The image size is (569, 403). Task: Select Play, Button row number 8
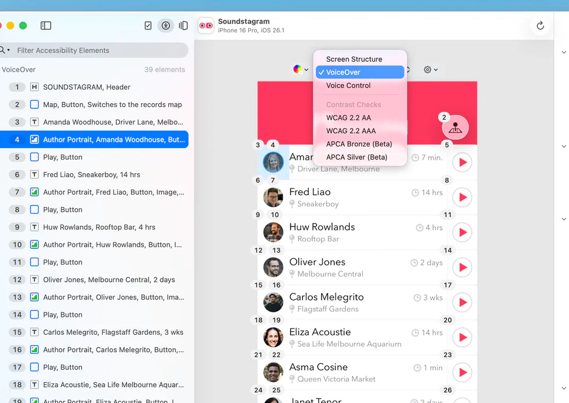point(94,209)
